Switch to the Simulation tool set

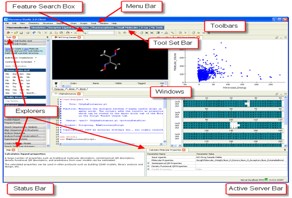click(x=38, y=28)
